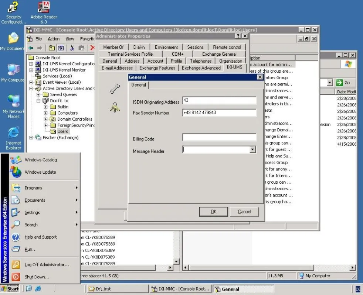
Task: Click the DE language indicator in tray
Action: pos(358,289)
